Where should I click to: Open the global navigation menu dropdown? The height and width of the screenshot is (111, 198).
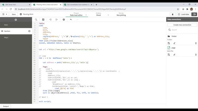click(5, 14)
